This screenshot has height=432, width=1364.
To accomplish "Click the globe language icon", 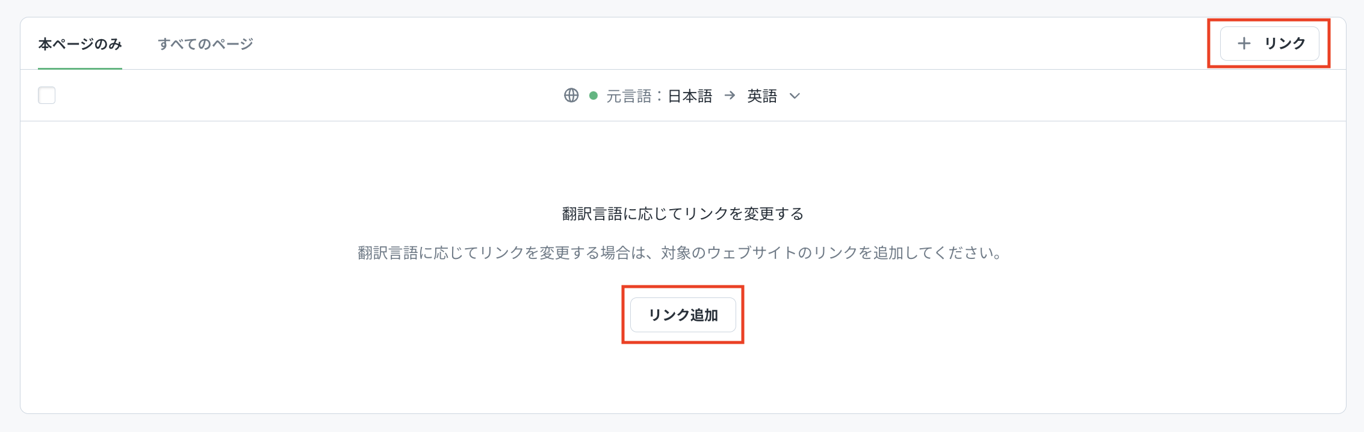I will pos(571,96).
